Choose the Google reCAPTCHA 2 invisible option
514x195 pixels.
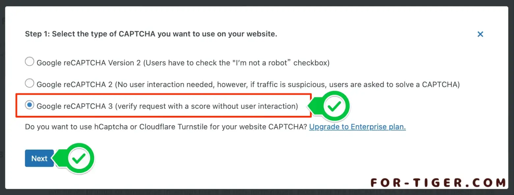[29, 83]
